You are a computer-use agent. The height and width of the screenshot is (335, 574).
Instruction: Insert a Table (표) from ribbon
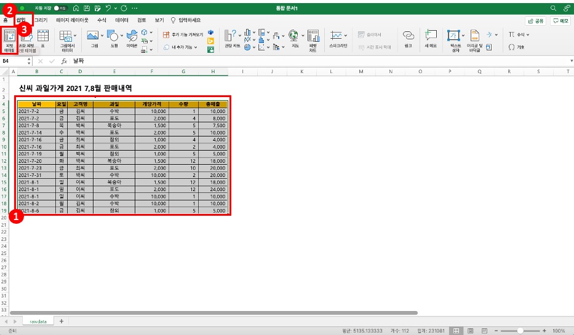(x=43, y=38)
